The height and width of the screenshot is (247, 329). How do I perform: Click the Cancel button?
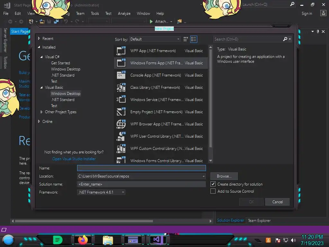tap(277, 202)
